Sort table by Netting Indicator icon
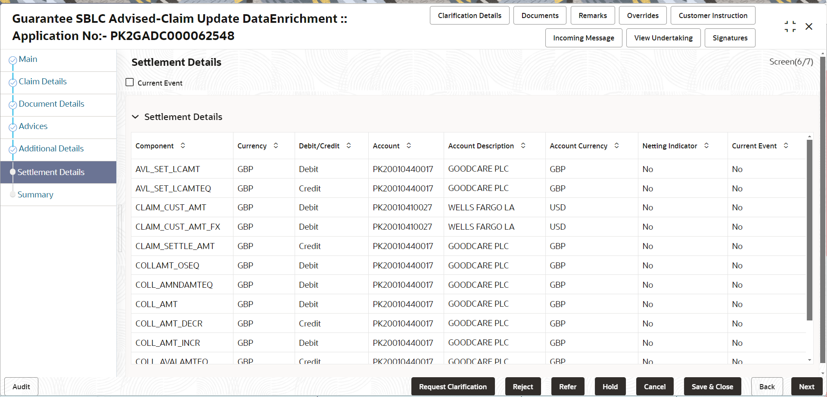 706,146
